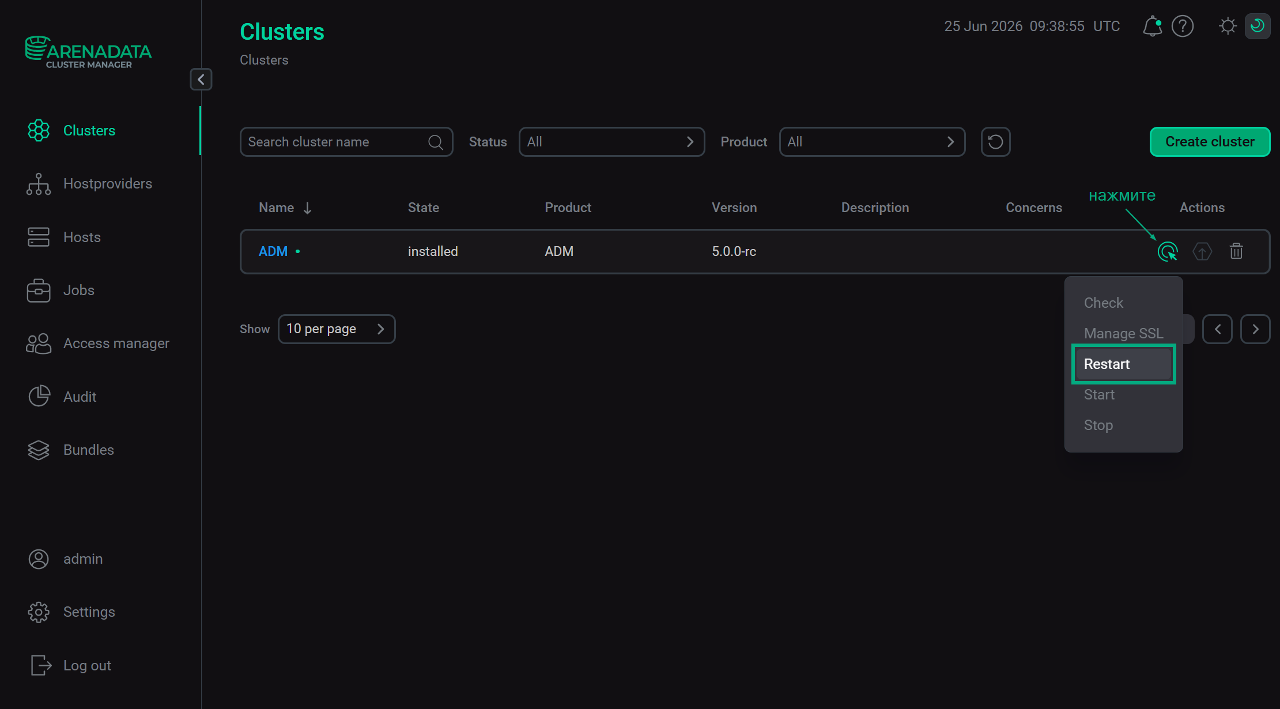1280x709 pixels.
Task: Click the Description column header
Action: (875, 208)
